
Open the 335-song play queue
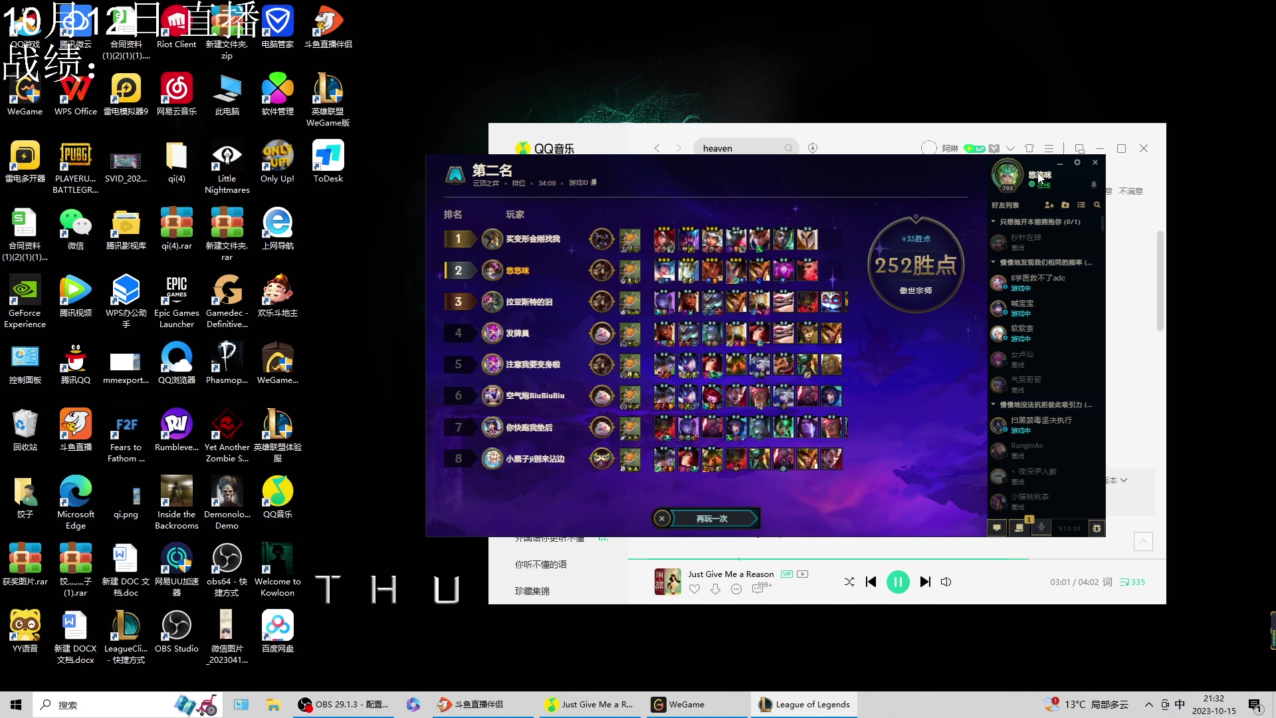[x=1132, y=582]
